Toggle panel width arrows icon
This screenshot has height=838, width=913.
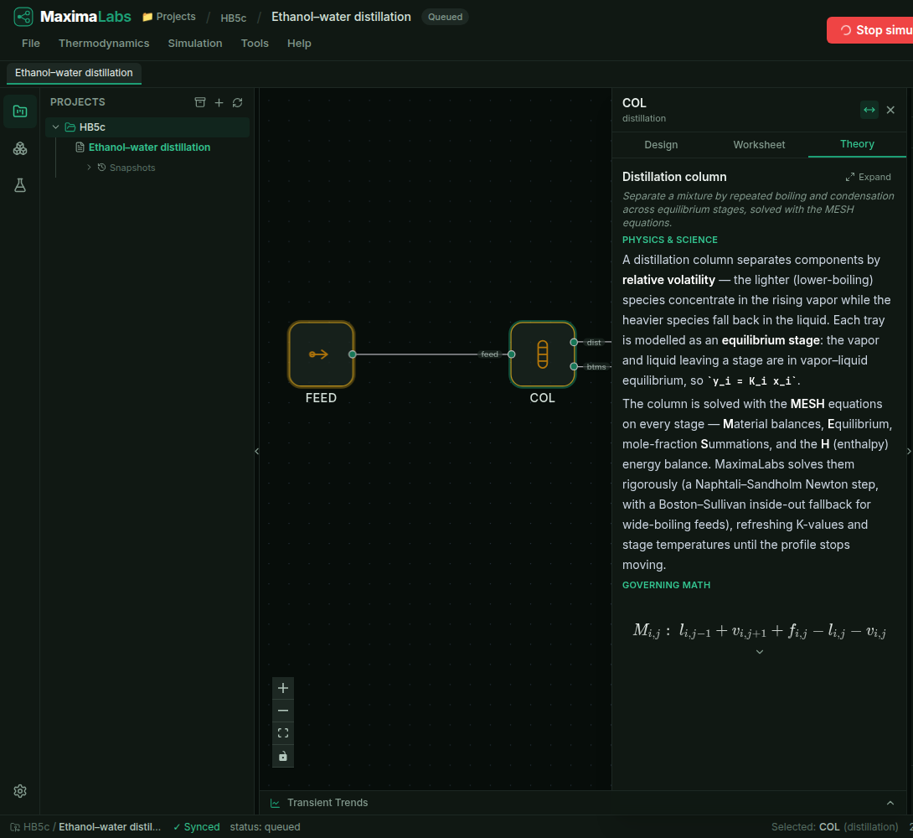[x=869, y=110]
